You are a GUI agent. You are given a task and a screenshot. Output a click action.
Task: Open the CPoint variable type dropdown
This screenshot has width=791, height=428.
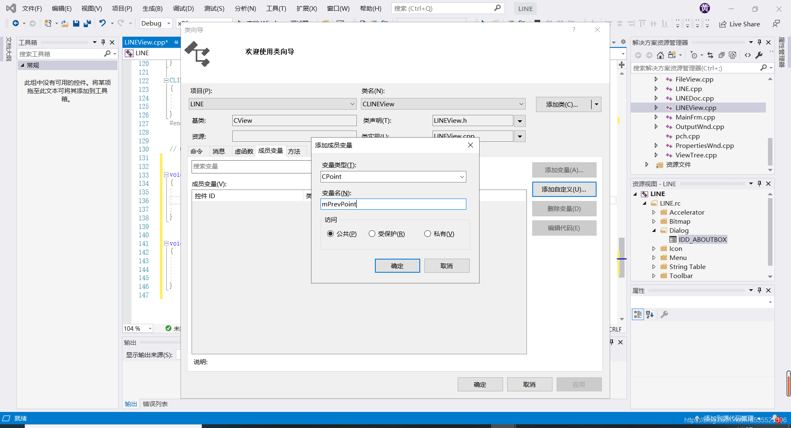click(x=461, y=176)
